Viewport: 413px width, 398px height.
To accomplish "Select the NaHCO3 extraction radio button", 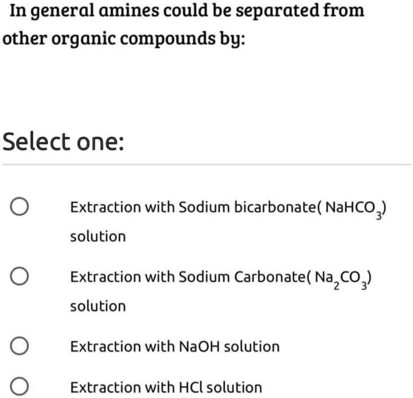I will (18, 205).
